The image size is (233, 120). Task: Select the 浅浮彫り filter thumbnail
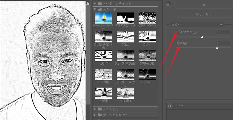pos(125,93)
